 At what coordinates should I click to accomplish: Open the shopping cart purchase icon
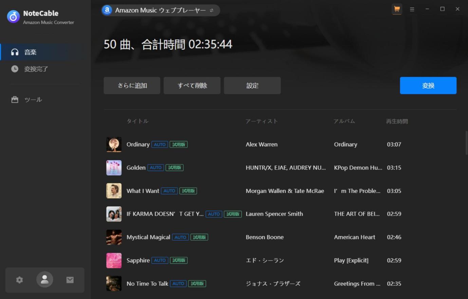(397, 9)
